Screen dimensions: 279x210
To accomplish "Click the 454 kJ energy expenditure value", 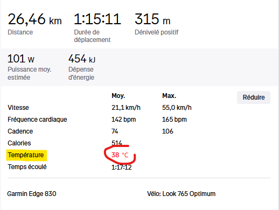I will pos(82,59).
